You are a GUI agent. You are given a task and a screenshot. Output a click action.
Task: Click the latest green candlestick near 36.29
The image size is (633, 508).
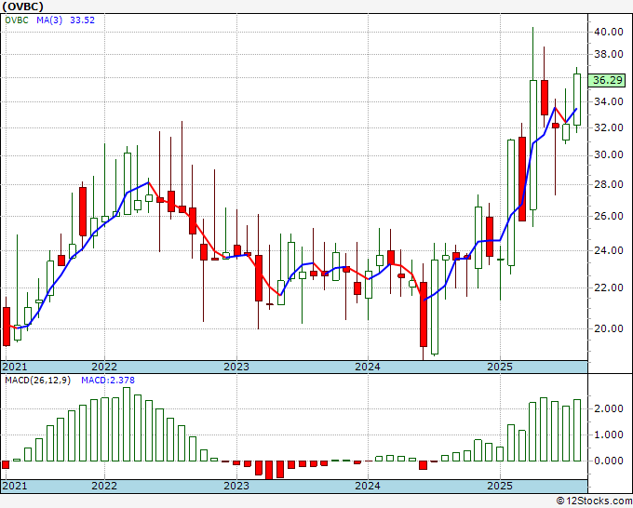[x=577, y=100]
